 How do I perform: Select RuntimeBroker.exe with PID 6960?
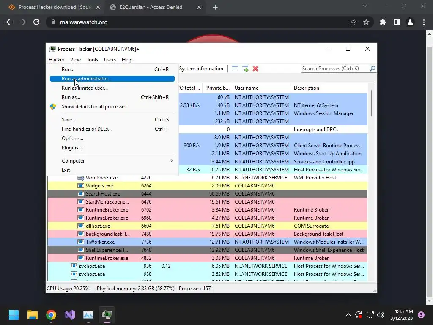[x=207, y=218]
